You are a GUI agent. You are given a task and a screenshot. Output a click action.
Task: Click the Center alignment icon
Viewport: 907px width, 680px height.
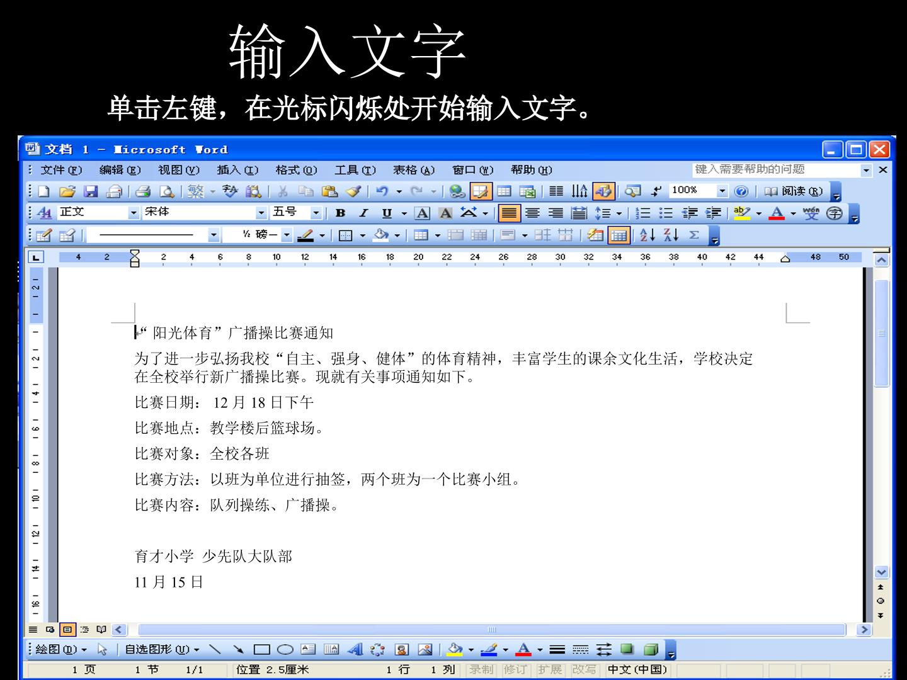pyautogui.click(x=533, y=213)
